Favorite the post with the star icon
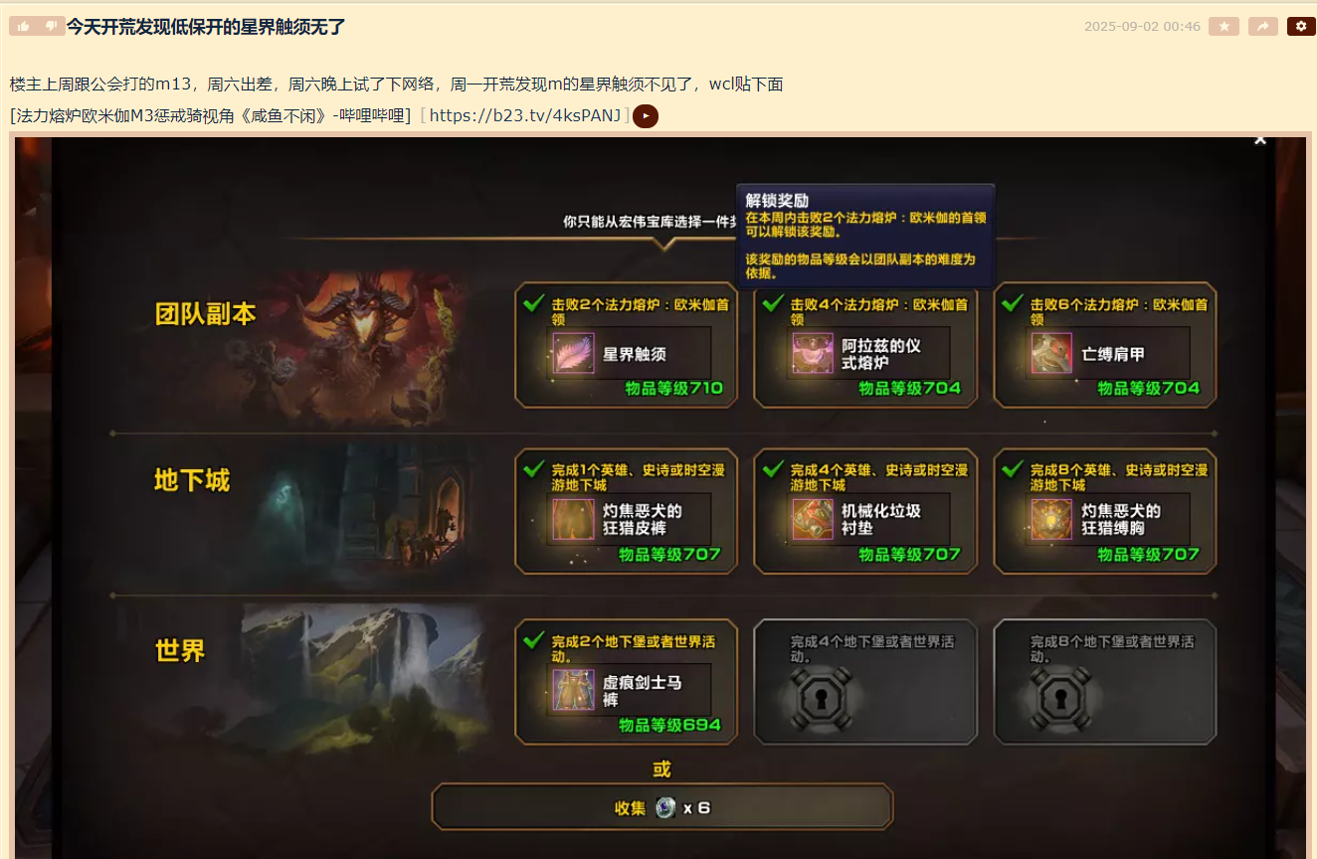Screen dimensions: 1317x859 pos(1223,27)
